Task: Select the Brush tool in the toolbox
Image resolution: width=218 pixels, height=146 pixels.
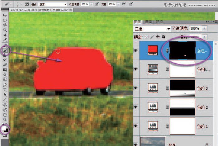Action: [5, 50]
